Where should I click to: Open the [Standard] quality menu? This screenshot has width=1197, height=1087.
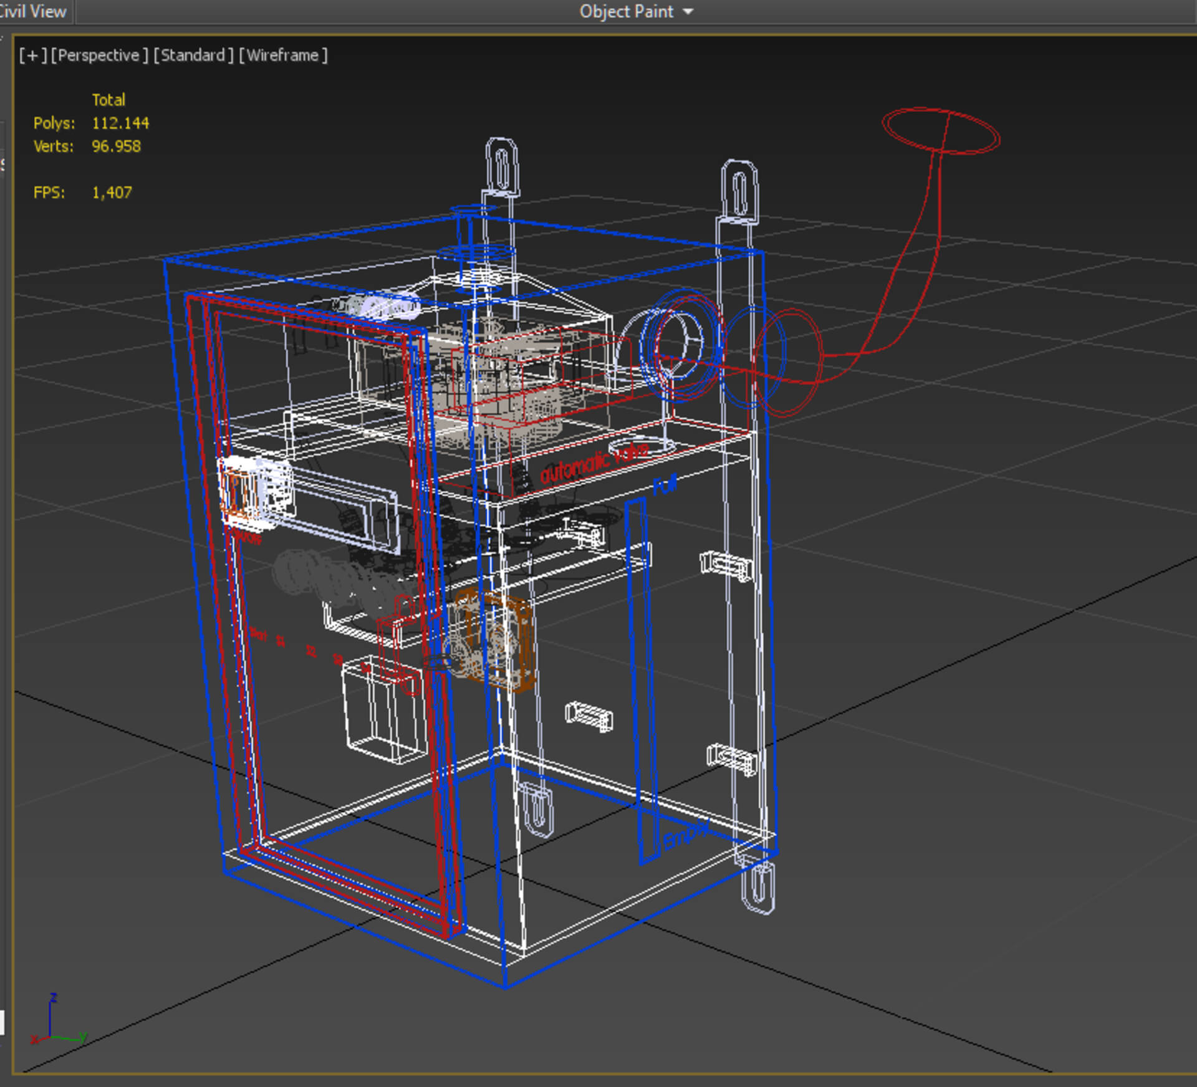point(193,55)
